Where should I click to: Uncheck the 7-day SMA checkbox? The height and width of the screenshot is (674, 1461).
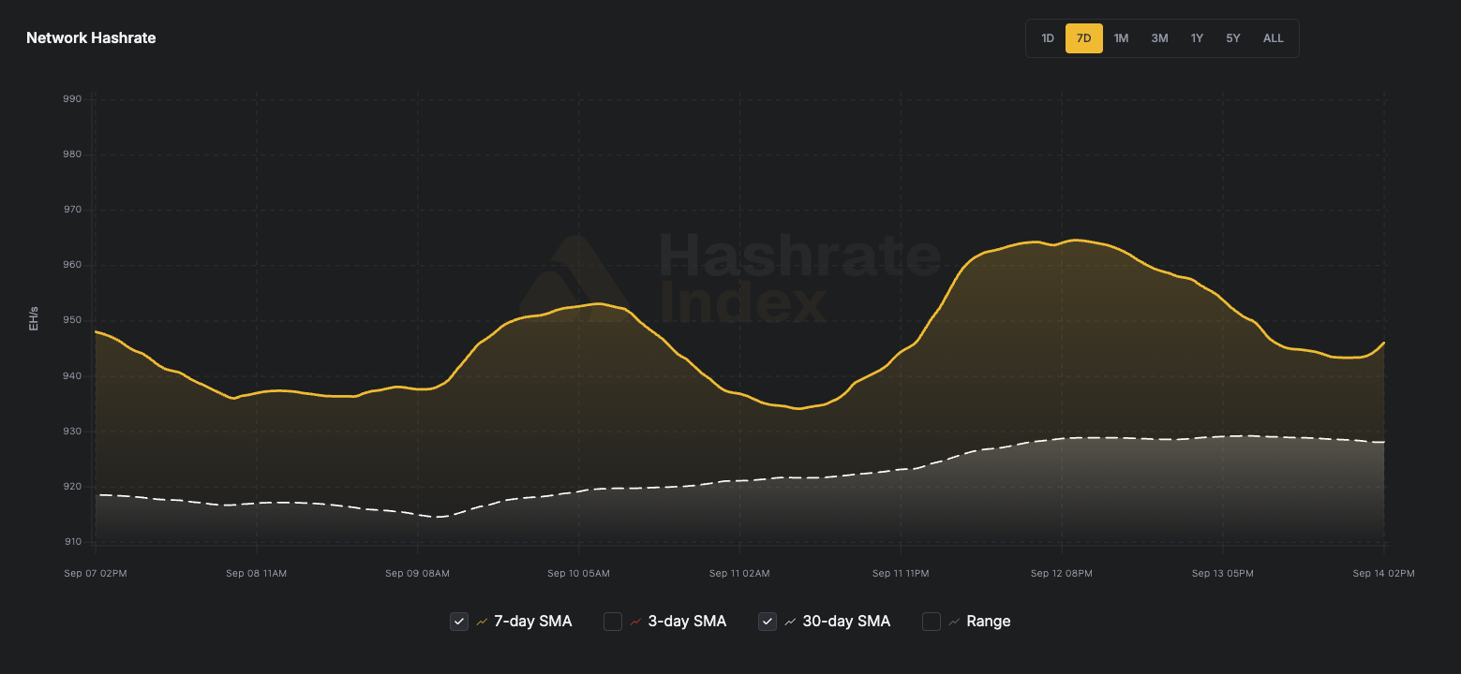459,622
